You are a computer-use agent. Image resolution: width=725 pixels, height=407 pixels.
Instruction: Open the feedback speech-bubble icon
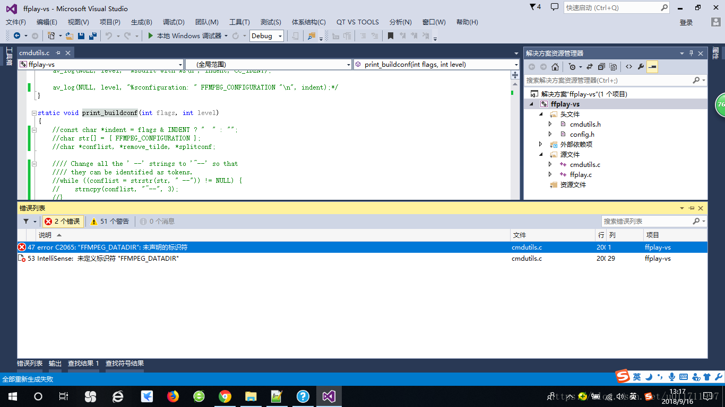(x=554, y=7)
